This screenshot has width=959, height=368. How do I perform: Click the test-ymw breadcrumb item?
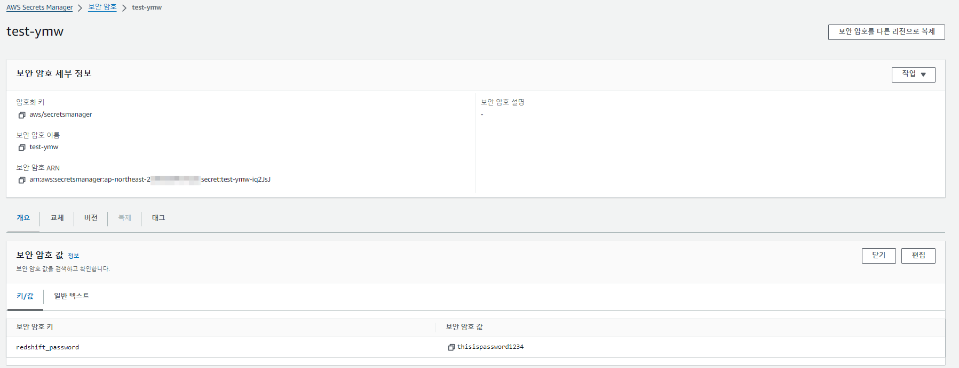[x=147, y=7]
